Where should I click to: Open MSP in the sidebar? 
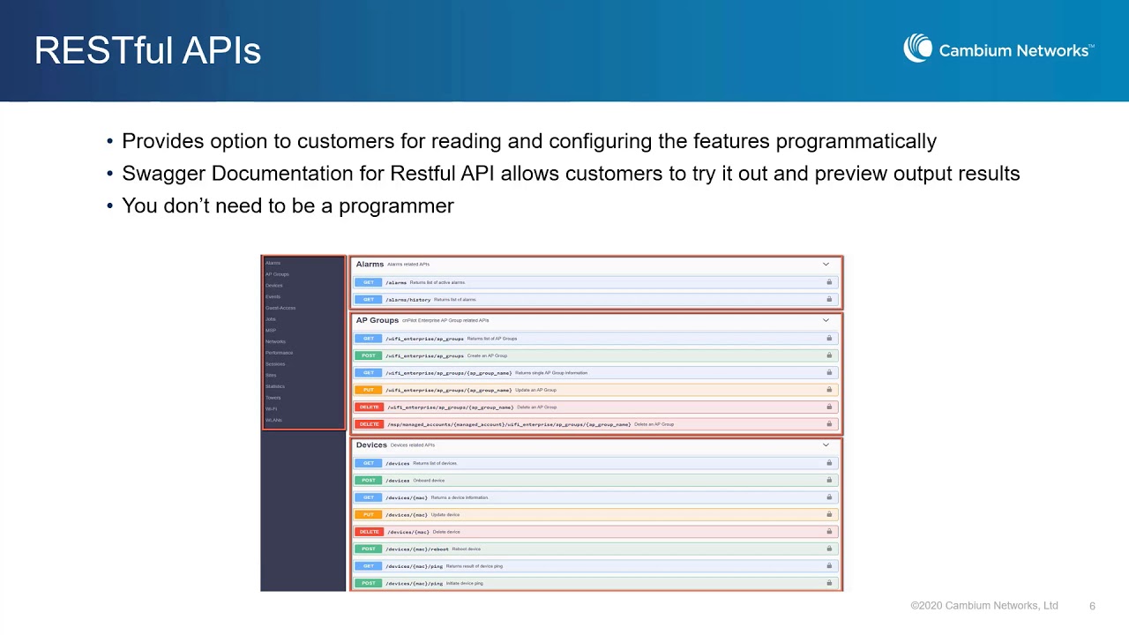(x=271, y=331)
